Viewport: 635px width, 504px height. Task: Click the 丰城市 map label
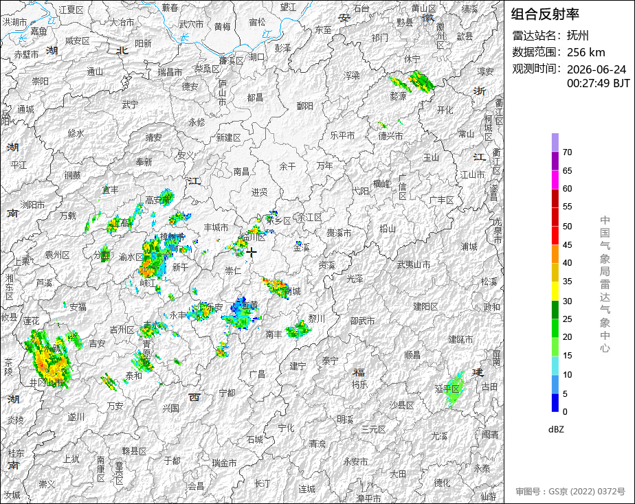(216, 227)
